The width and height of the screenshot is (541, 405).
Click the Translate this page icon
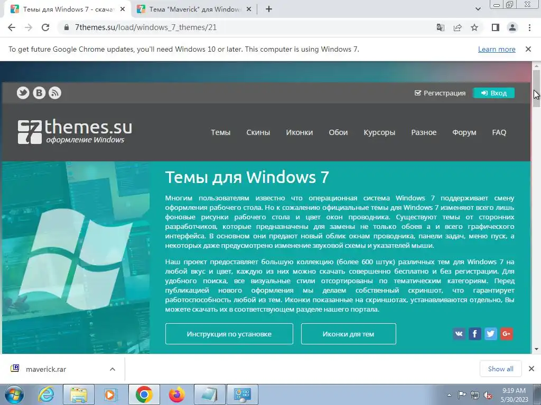441,27
